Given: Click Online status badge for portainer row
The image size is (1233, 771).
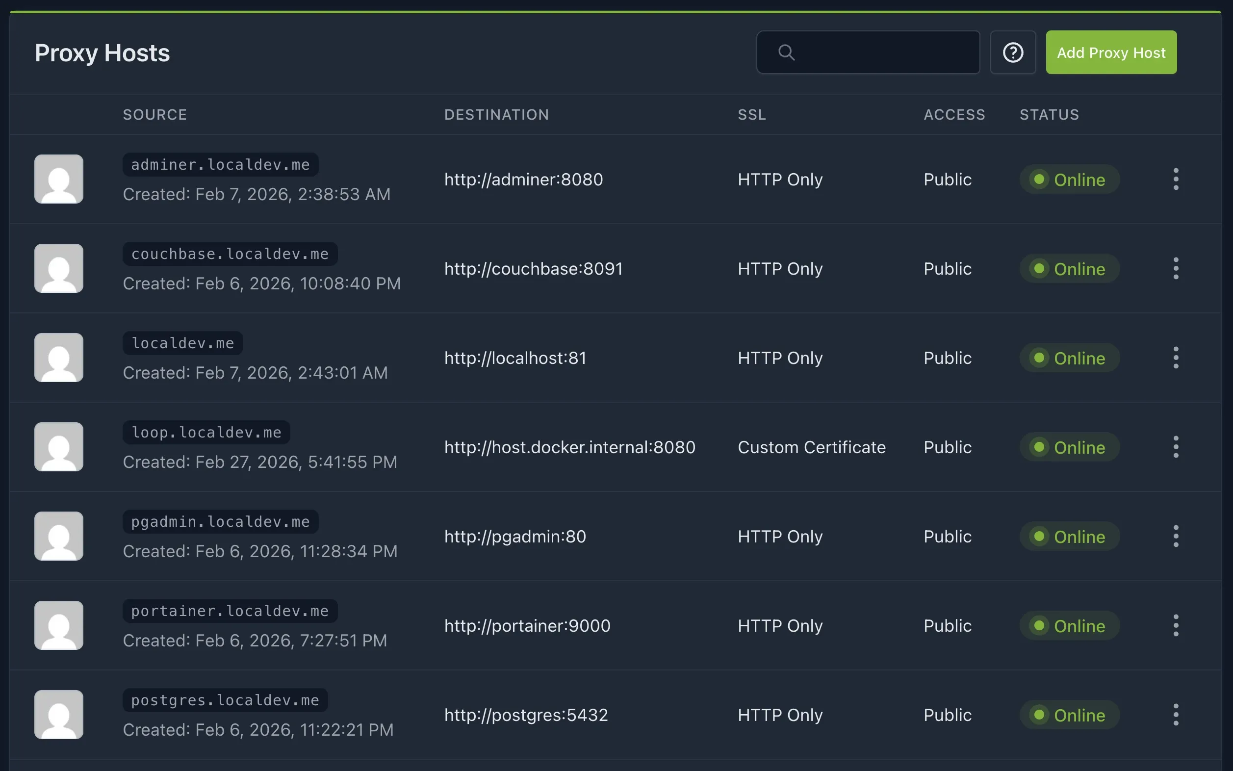Looking at the screenshot, I should pyautogui.click(x=1069, y=626).
